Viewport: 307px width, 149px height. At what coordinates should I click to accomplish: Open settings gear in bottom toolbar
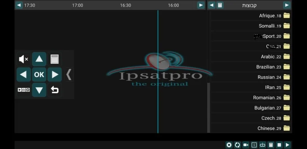click(x=229, y=145)
